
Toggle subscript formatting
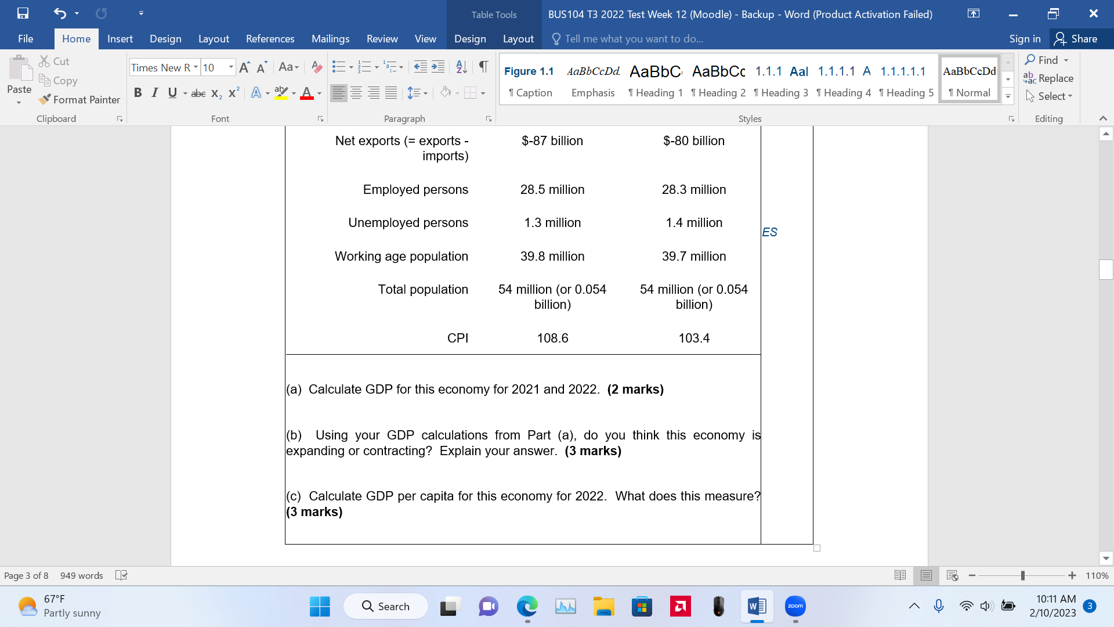click(215, 93)
